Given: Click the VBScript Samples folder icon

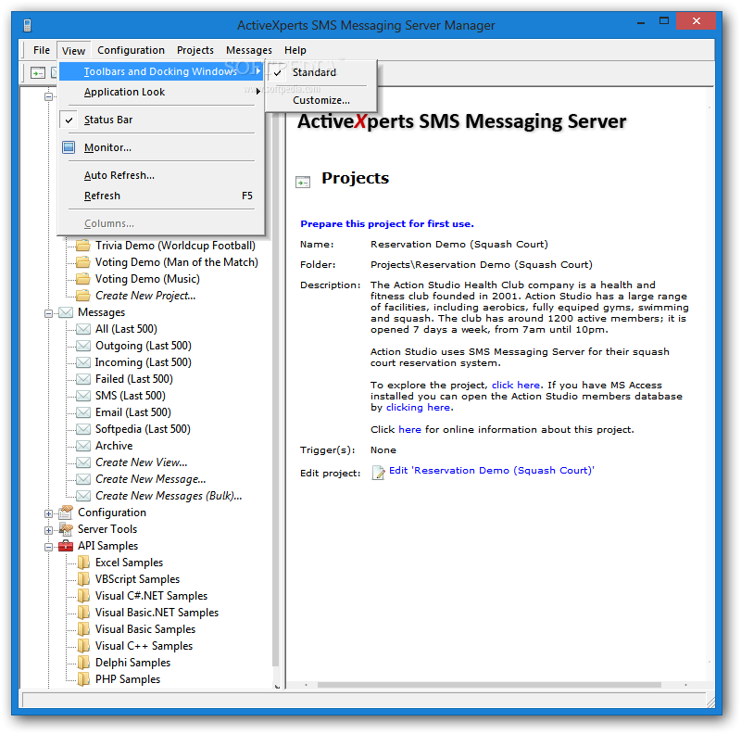Looking at the screenshot, I should (x=83, y=579).
